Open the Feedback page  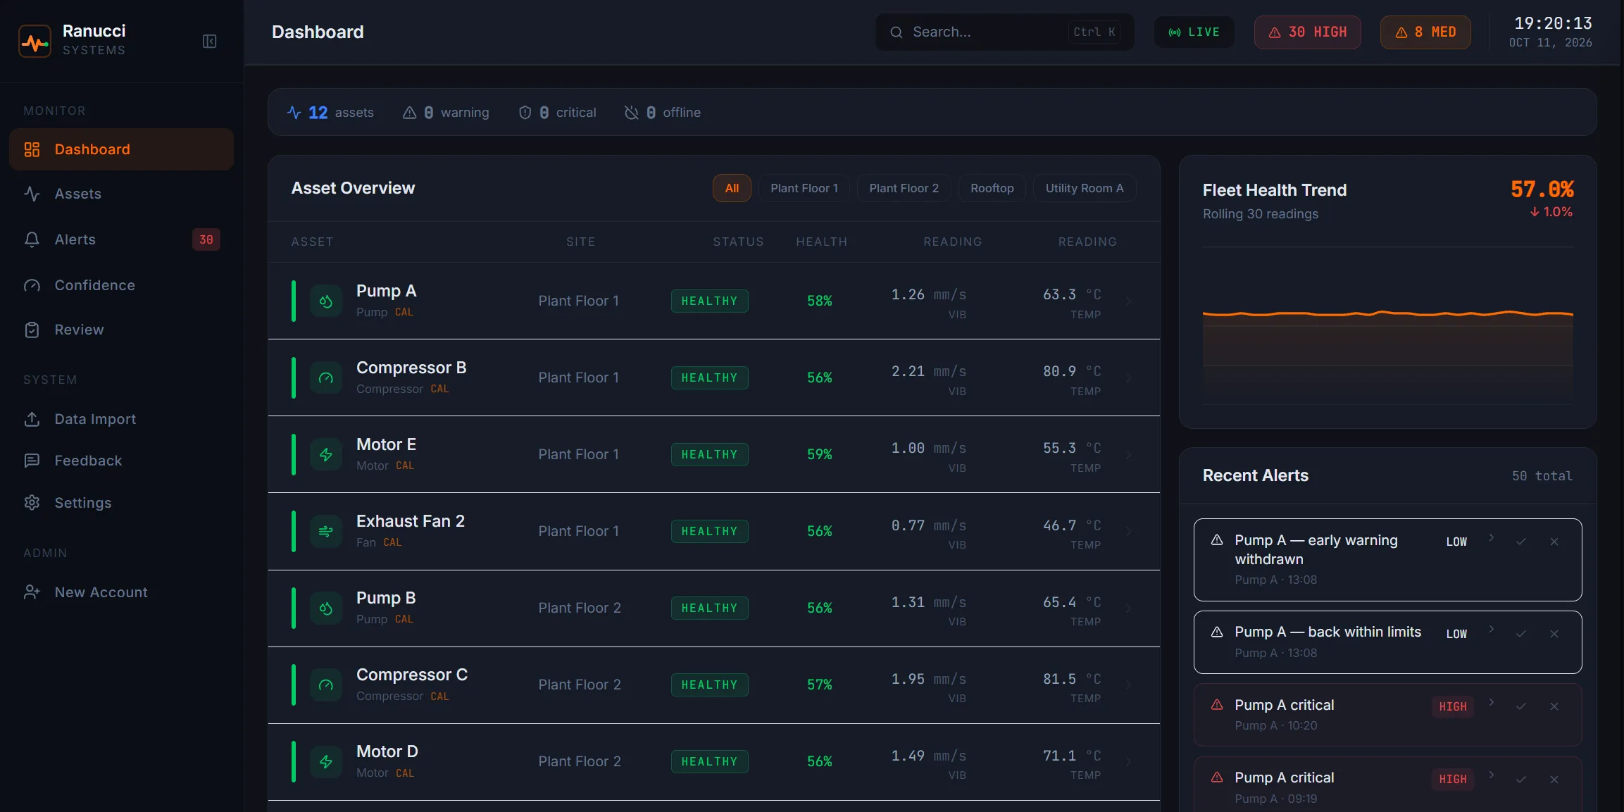tap(121, 461)
